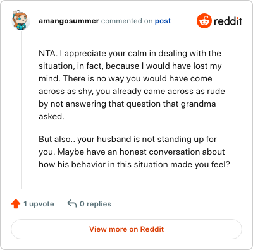Click the "1 upvote" count label
The height and width of the screenshot is (250, 253).
click(x=39, y=204)
